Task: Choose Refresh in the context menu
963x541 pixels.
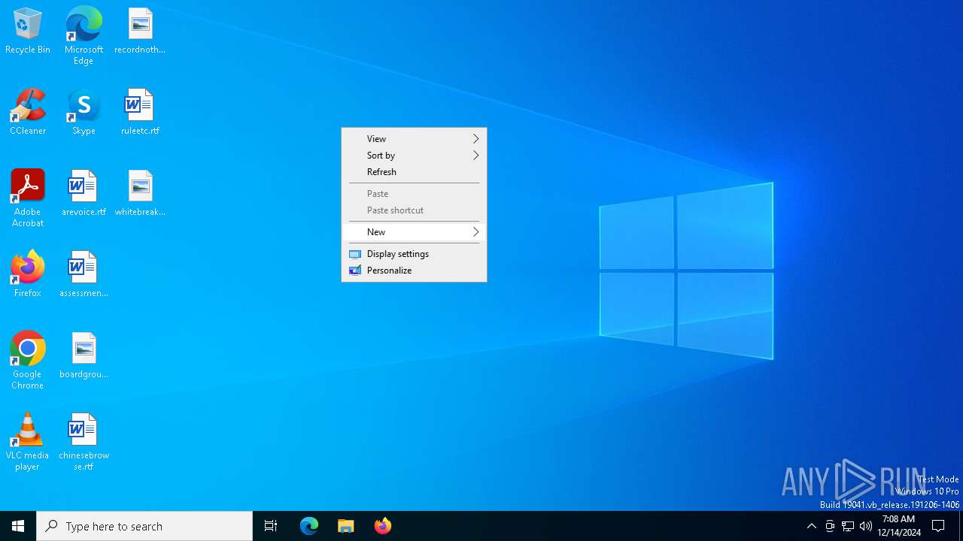Action: coord(414,172)
